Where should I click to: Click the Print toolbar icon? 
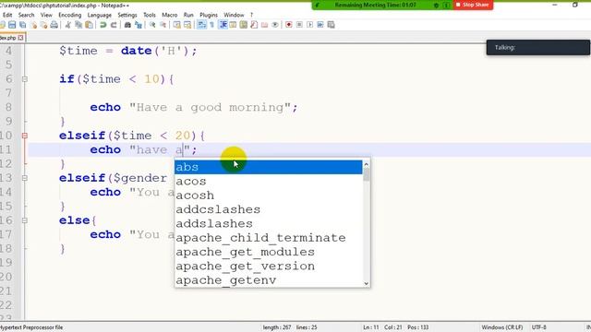(54, 25)
